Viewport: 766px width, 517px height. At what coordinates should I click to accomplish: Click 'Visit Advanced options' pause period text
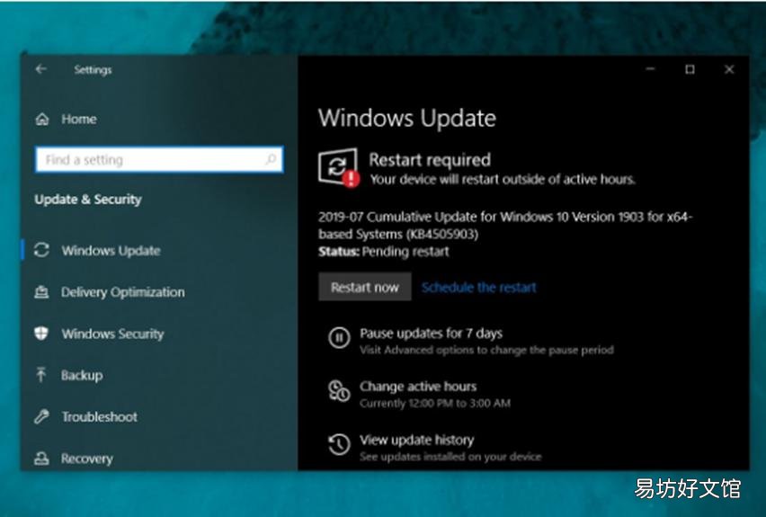(486, 350)
